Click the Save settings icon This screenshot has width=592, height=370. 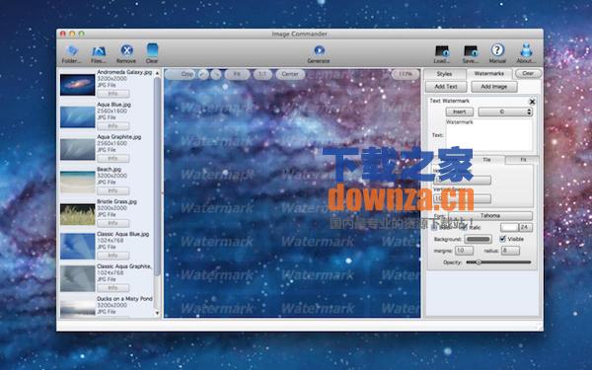[471, 51]
